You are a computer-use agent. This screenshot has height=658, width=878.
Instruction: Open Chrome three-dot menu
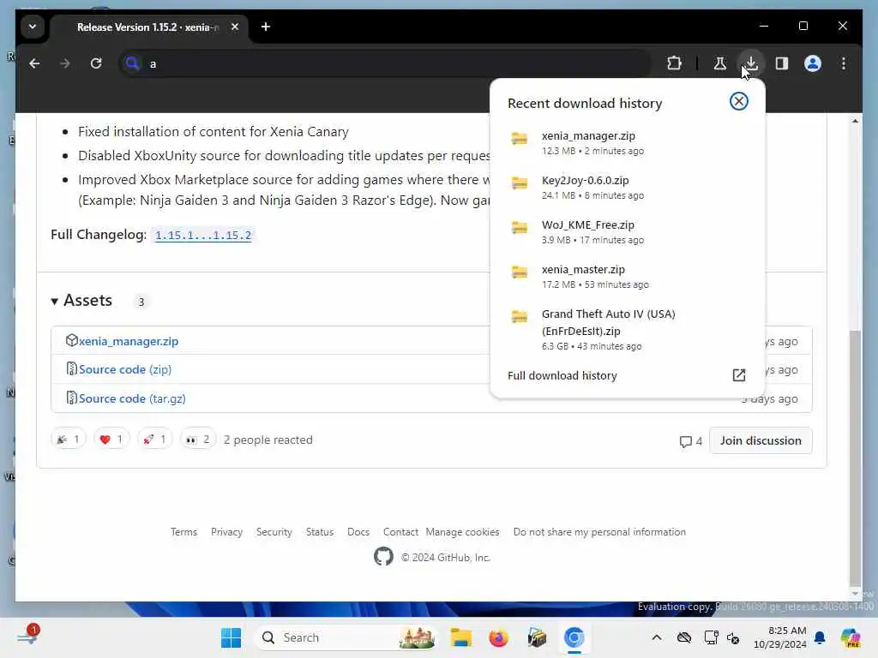click(x=844, y=63)
